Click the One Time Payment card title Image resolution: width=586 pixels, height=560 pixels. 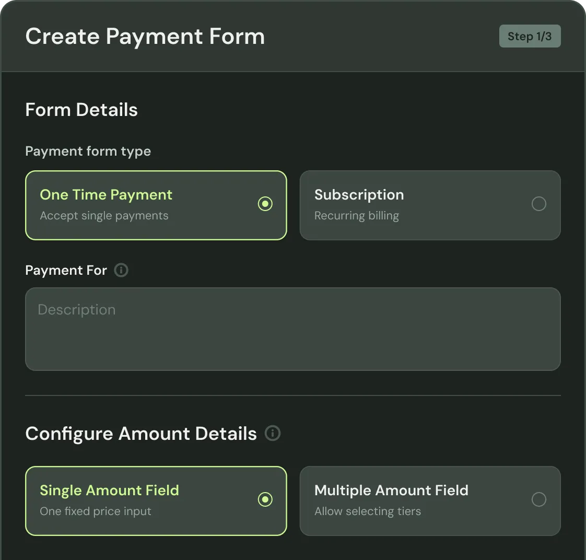106,195
